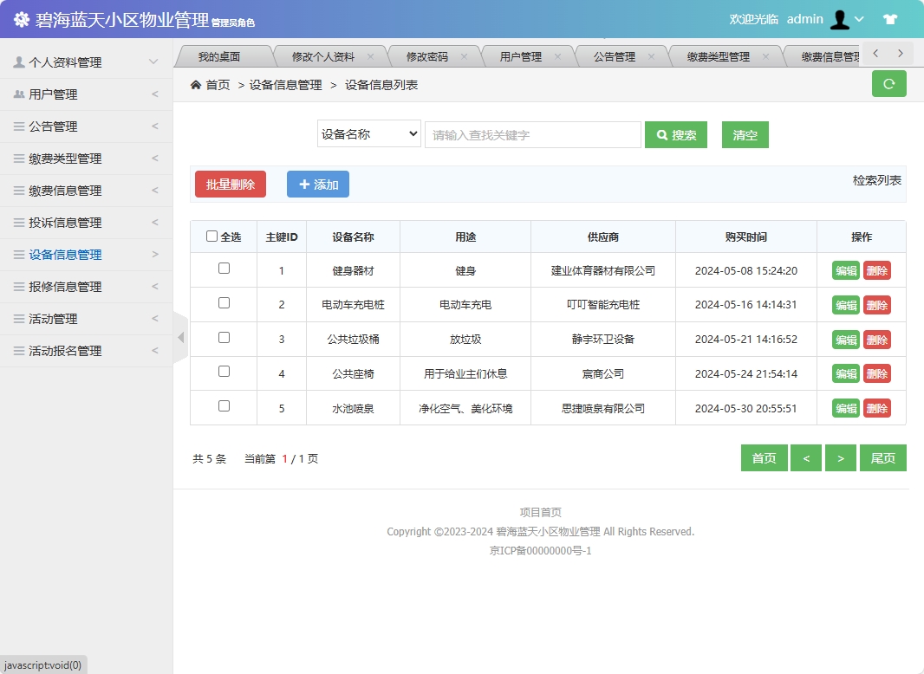This screenshot has width=924, height=674.
Task: Click the users icon next to 用户管理
Action: pyautogui.click(x=19, y=94)
